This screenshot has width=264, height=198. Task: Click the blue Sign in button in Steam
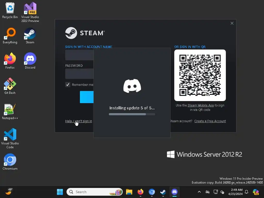[87, 97]
